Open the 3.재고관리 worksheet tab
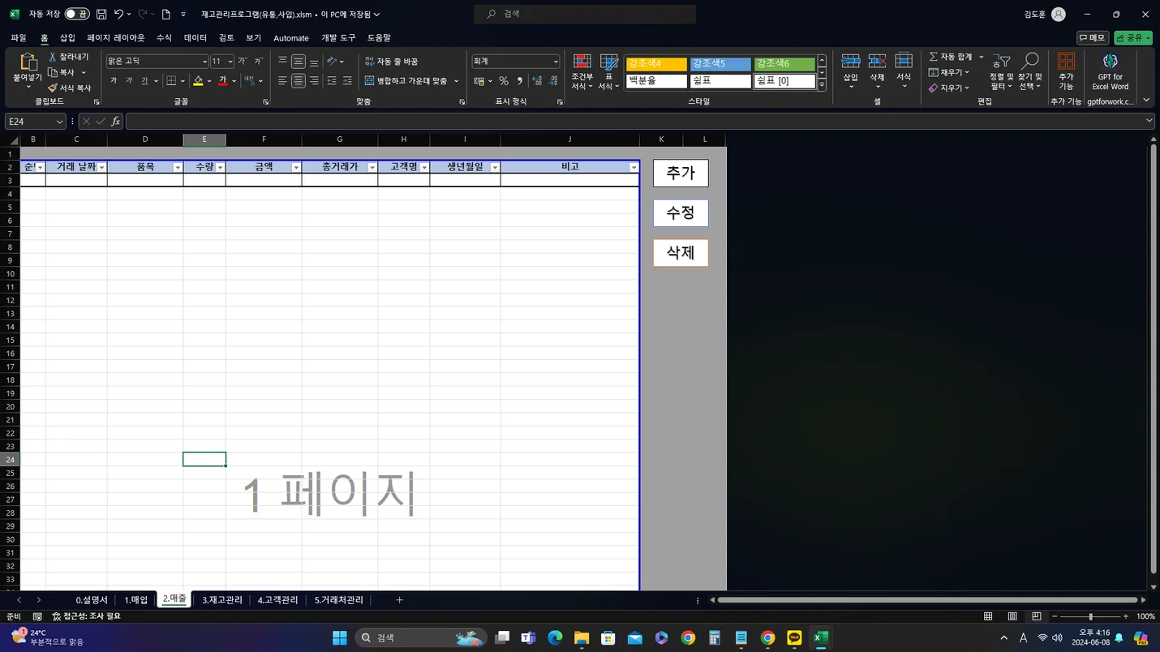 [222, 600]
